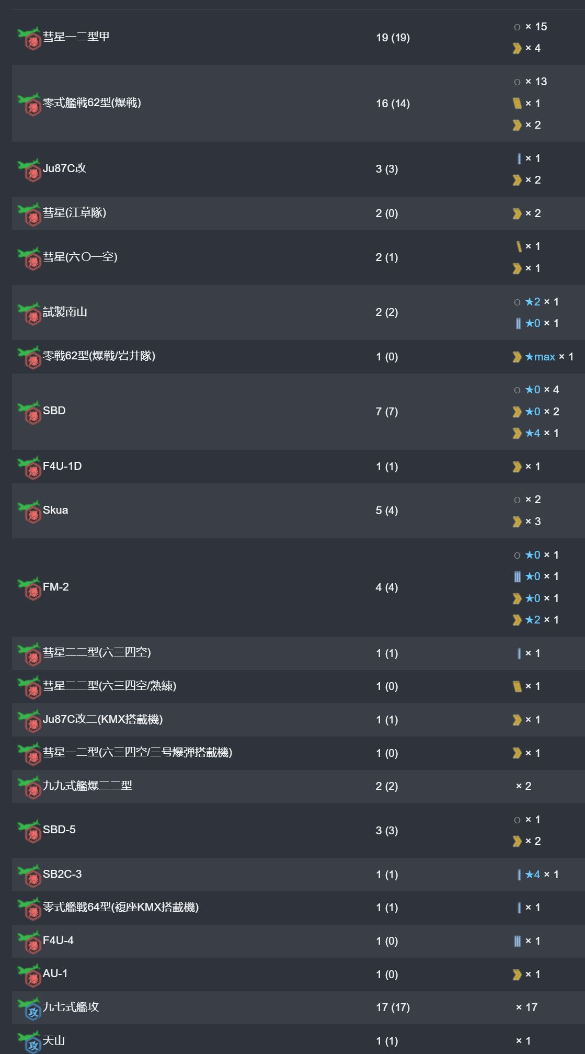
Task: Click the dive bomber icon beside FM-2
Action: (x=29, y=588)
